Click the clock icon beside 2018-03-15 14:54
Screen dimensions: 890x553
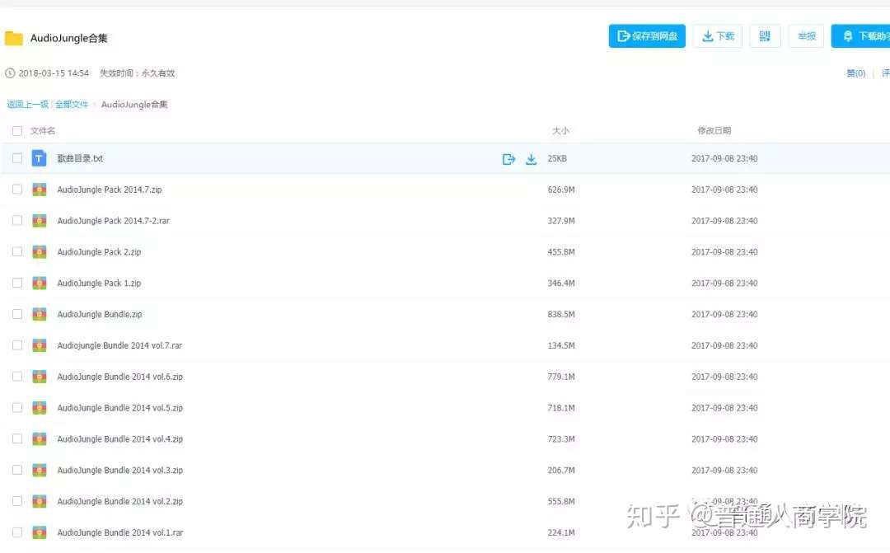10,73
